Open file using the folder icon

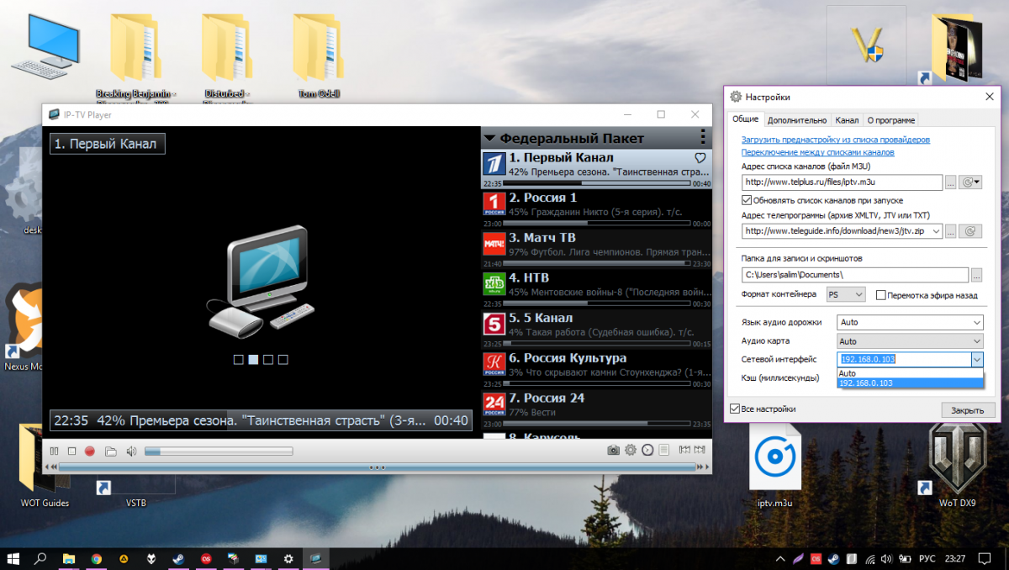point(110,451)
